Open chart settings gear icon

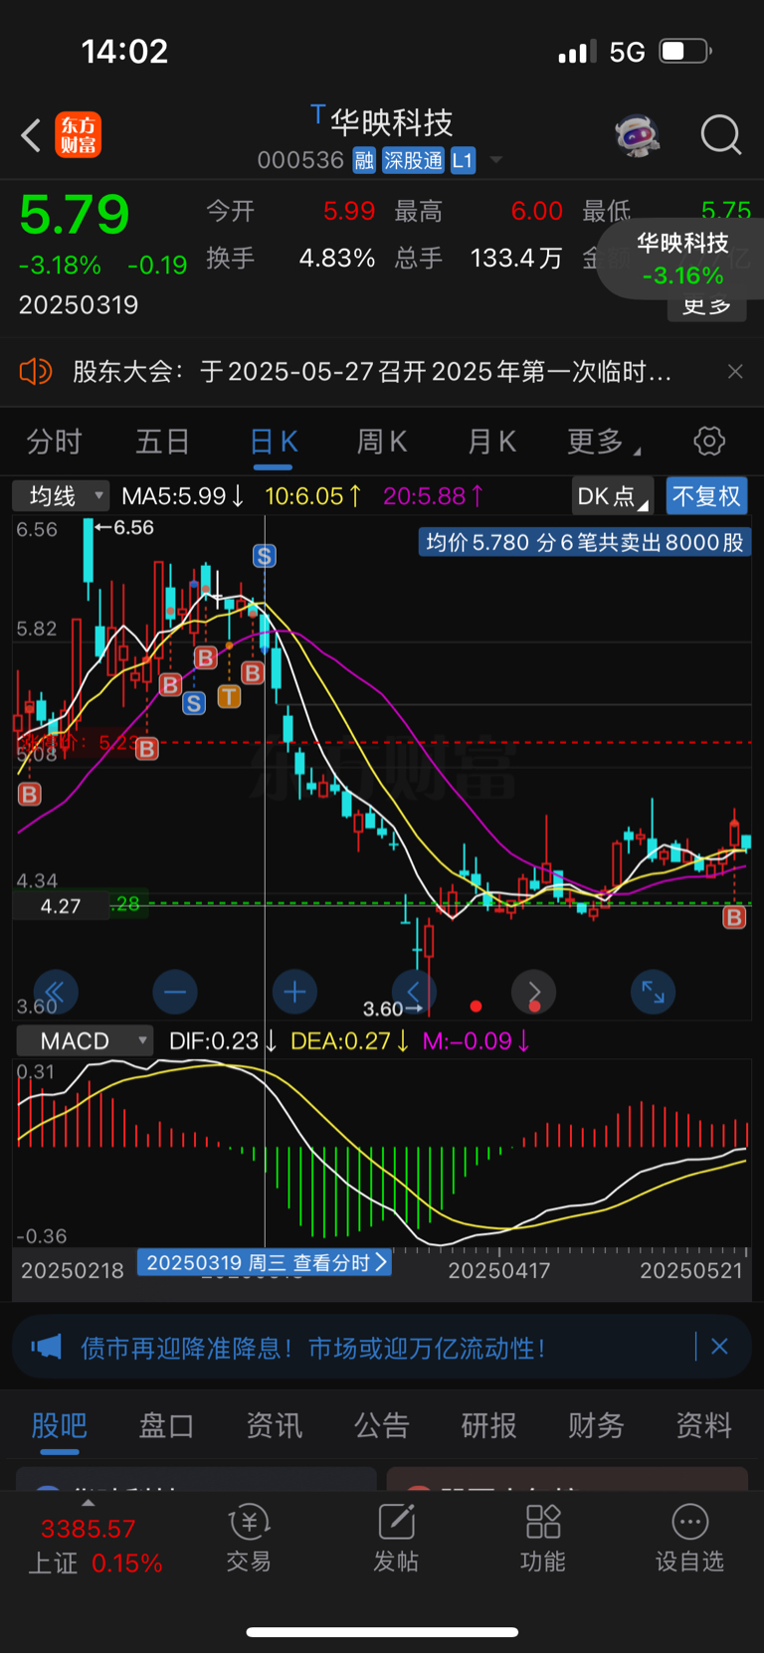coord(709,441)
